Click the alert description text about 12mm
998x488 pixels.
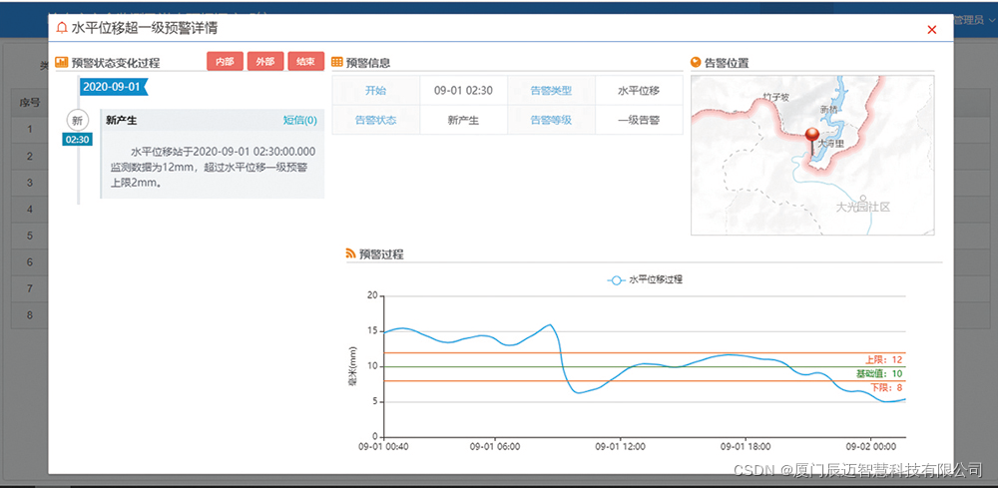[213, 168]
